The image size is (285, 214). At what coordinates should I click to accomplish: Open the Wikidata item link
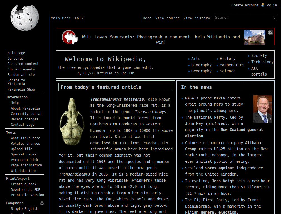[x=23, y=171]
